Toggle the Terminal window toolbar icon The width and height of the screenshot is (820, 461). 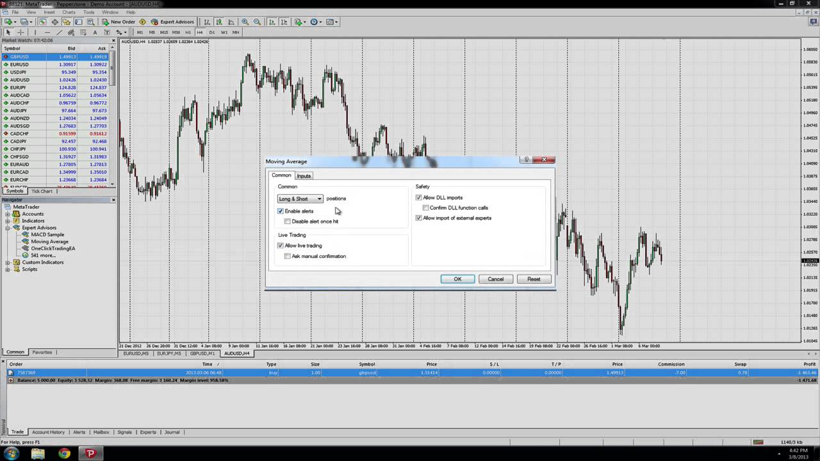(78, 22)
